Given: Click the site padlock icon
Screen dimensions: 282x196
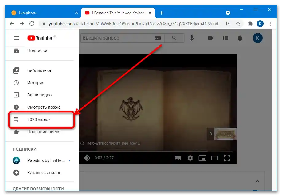Looking at the screenshot, I should pos(44,24).
